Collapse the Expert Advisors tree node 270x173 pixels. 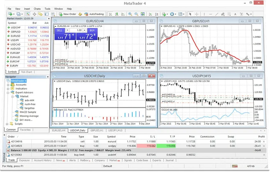(8, 93)
